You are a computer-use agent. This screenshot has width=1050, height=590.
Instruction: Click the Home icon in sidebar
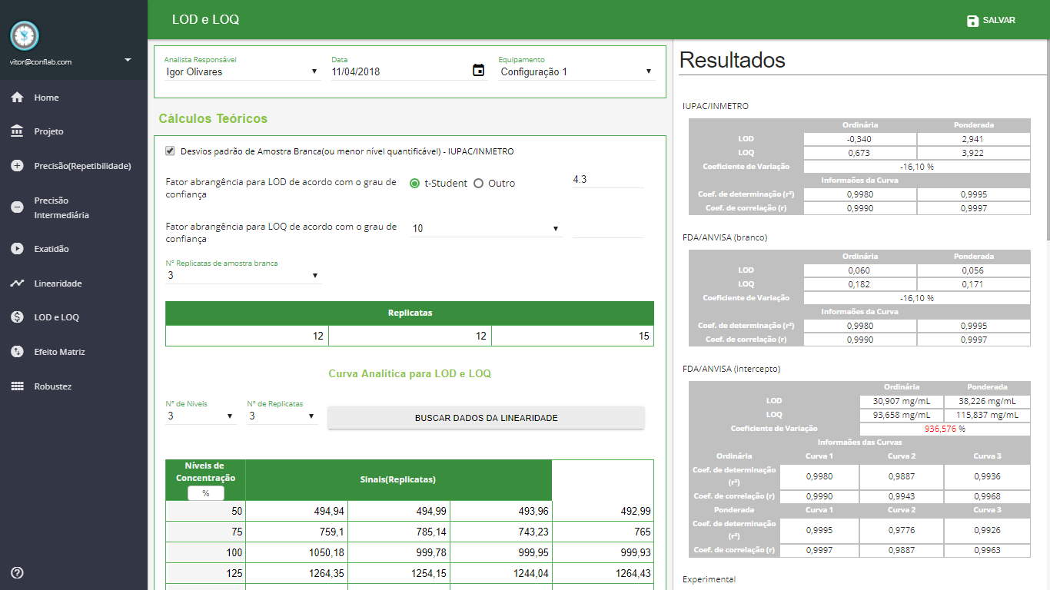coord(17,98)
